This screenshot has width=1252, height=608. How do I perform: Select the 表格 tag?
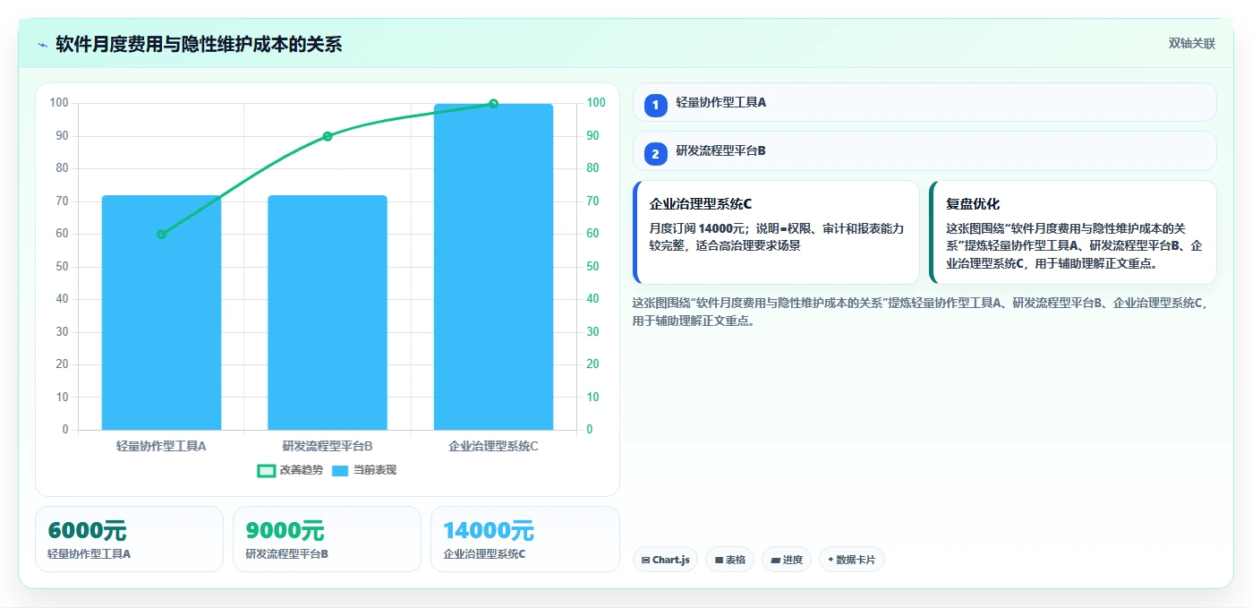729,560
